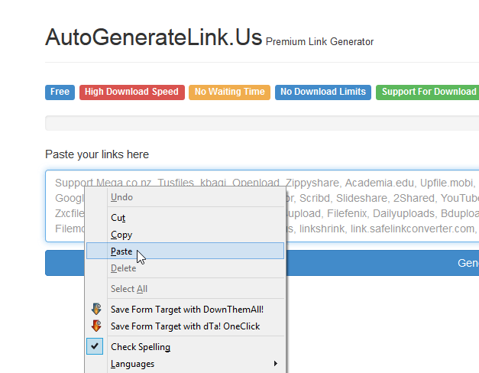Toggle the Check Spelling checkmark
The image size is (479, 373).
[x=95, y=346]
